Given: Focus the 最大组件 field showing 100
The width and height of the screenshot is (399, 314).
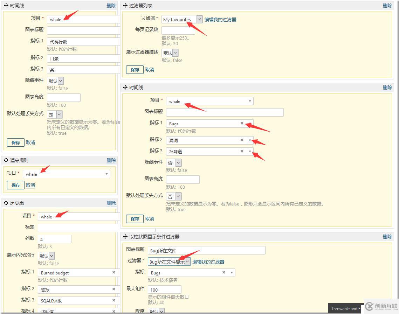Looking at the screenshot, I should click(x=165, y=289).
